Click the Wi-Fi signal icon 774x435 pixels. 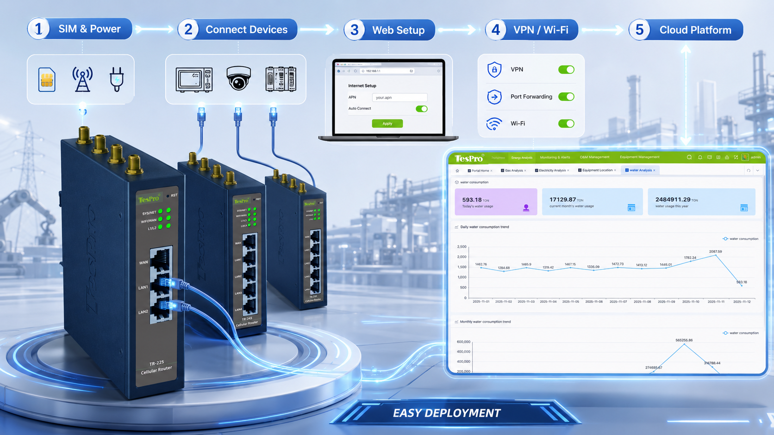pyautogui.click(x=494, y=123)
